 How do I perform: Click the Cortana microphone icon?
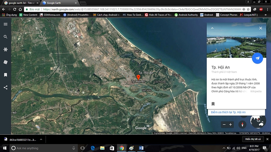pyautogui.click(x=74, y=148)
